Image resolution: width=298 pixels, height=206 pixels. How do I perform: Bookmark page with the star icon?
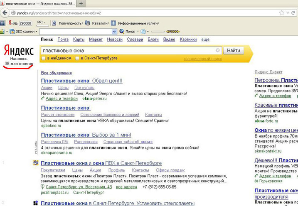(x=282, y=13)
